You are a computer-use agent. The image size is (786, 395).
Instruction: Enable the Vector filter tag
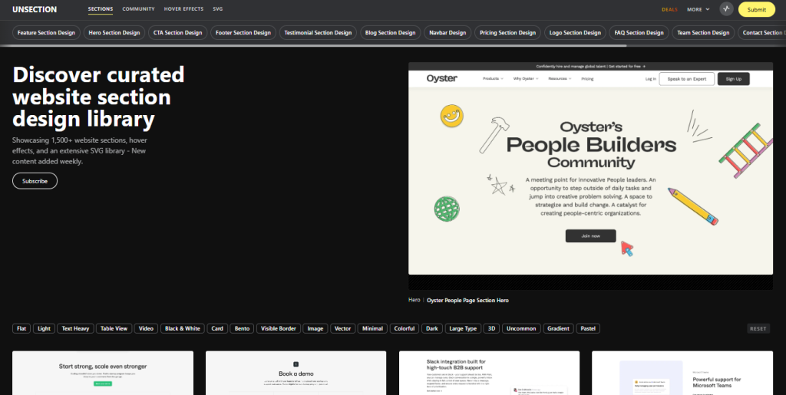[343, 328]
